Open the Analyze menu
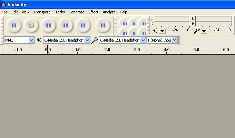This screenshot has width=235, height=138. coord(109,12)
